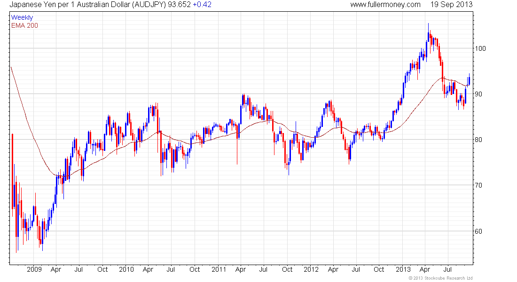517x282 pixels.
Task: Click the date 19 Sep 2013
Action: [451, 5]
